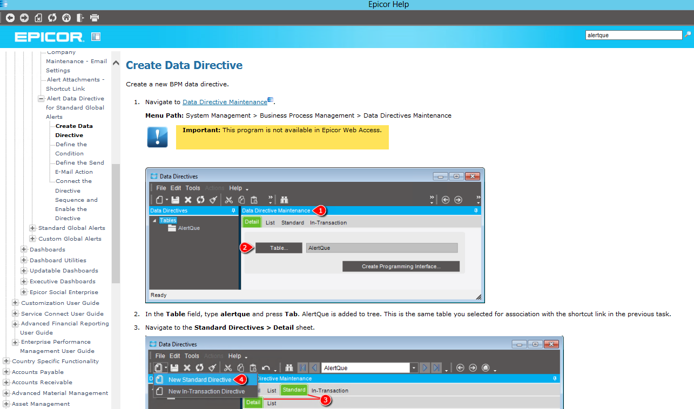Print the current help topic
The width and height of the screenshot is (694, 409).
tap(95, 18)
